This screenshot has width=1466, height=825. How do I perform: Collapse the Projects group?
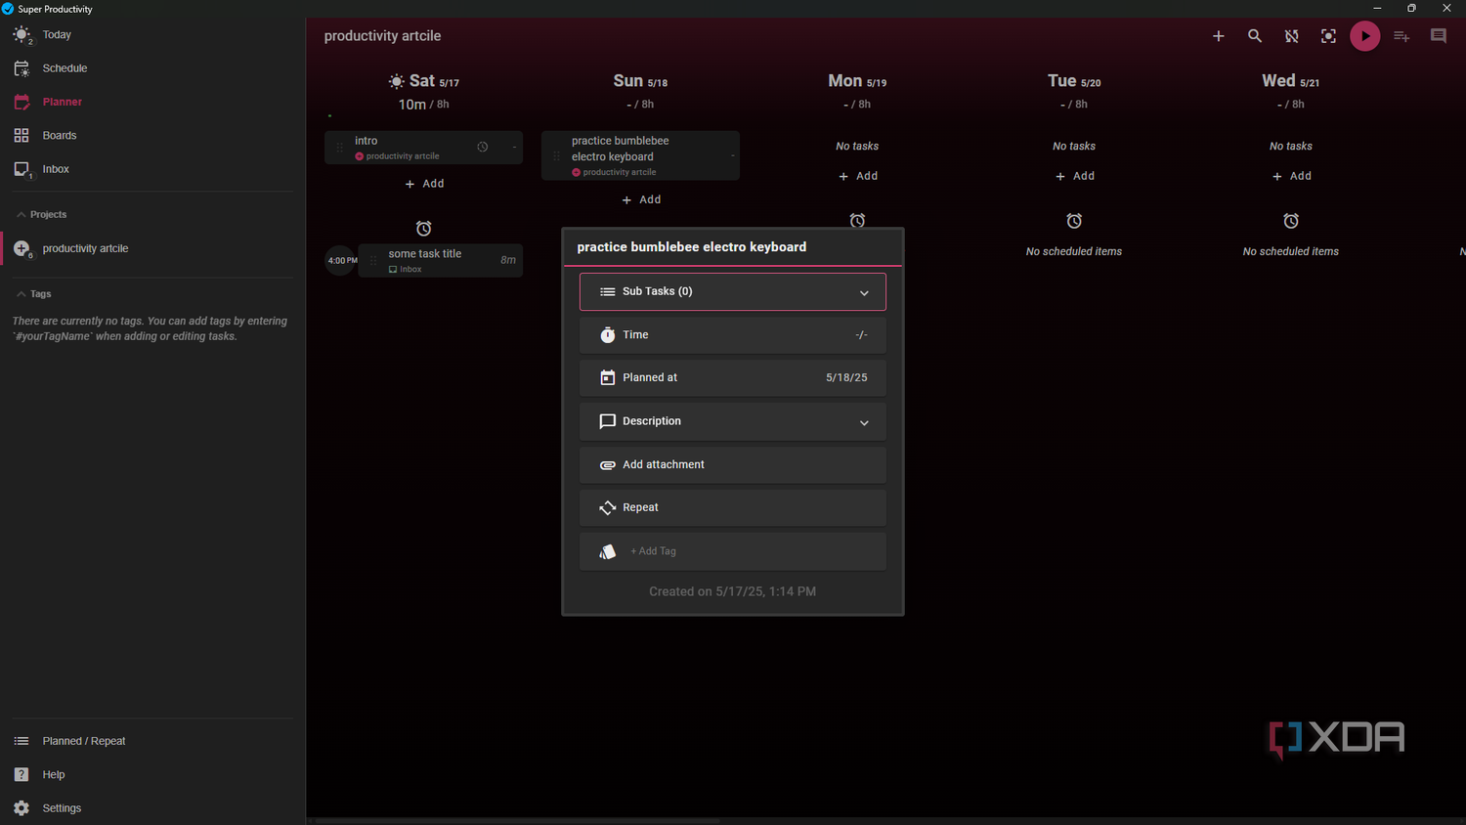click(41, 214)
